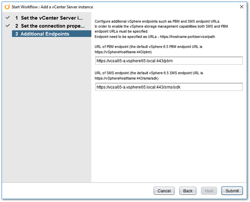Click the step number 3 label
250x202 pixels.
click(x=17, y=34)
